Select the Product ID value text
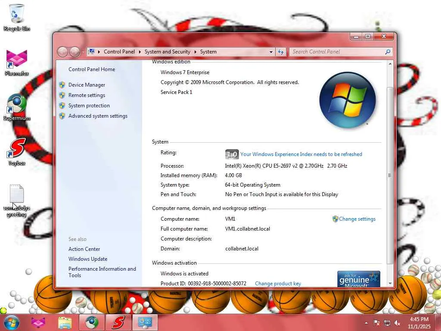The width and height of the screenshot is (441, 331). coord(217,284)
